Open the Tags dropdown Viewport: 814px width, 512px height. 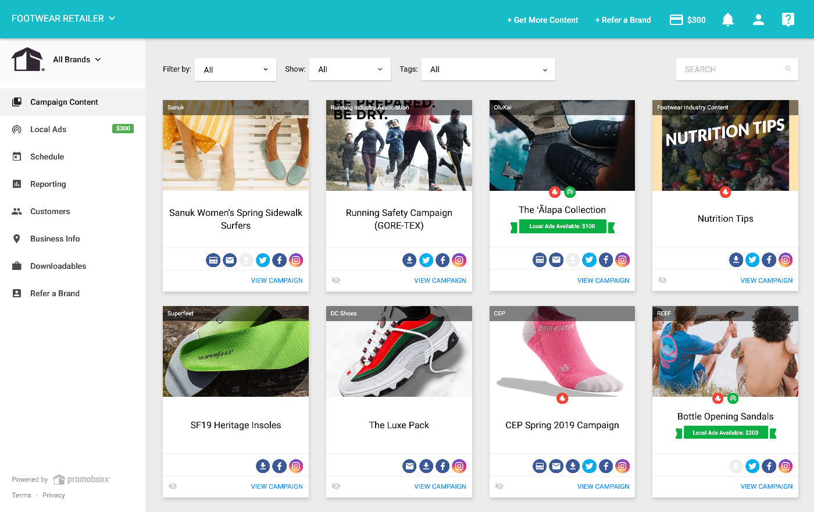(488, 69)
